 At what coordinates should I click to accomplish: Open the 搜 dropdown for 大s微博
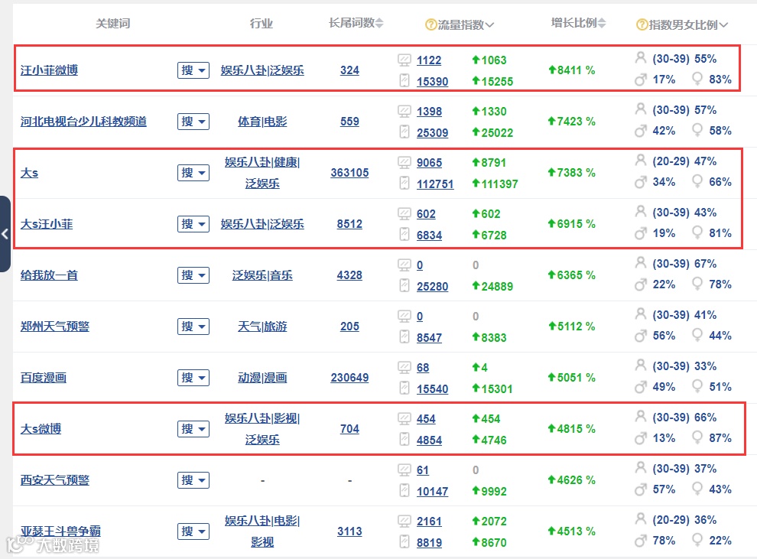(x=193, y=429)
